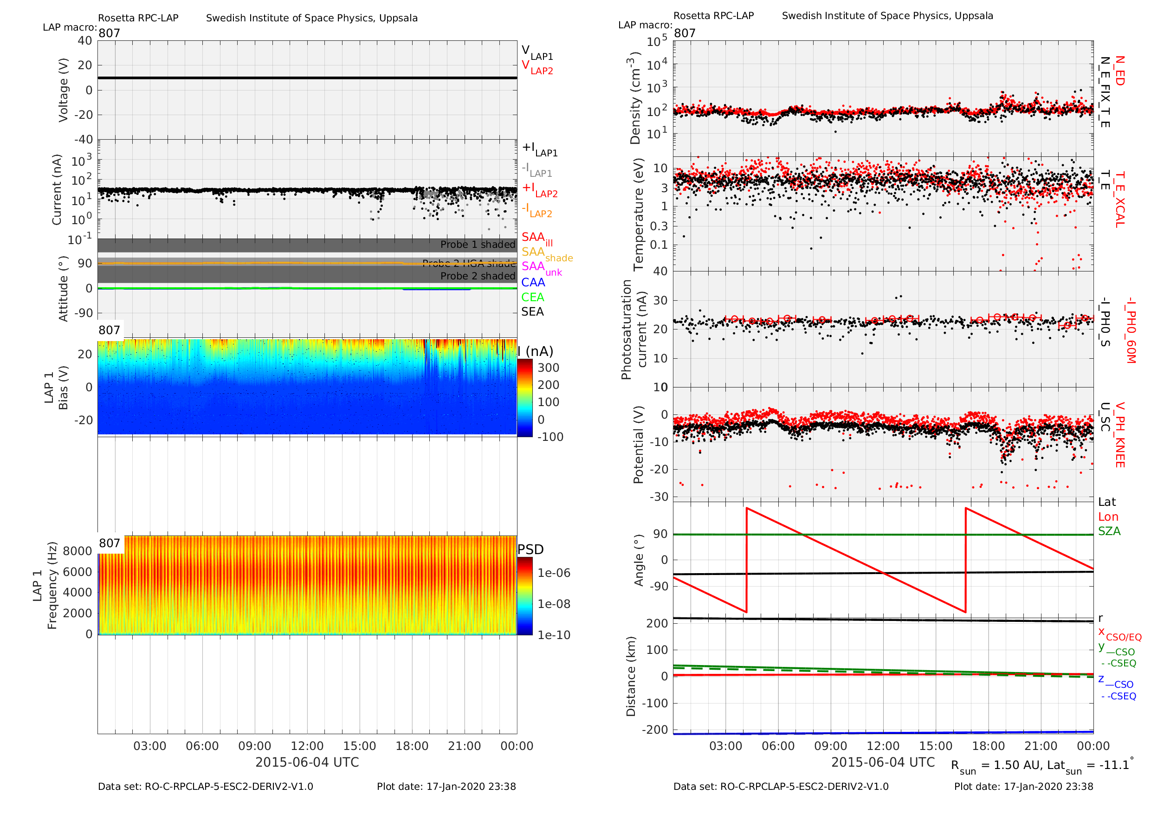
Task: Click the red V_PH_KNEE potential legend label
Action: (x=1119, y=434)
